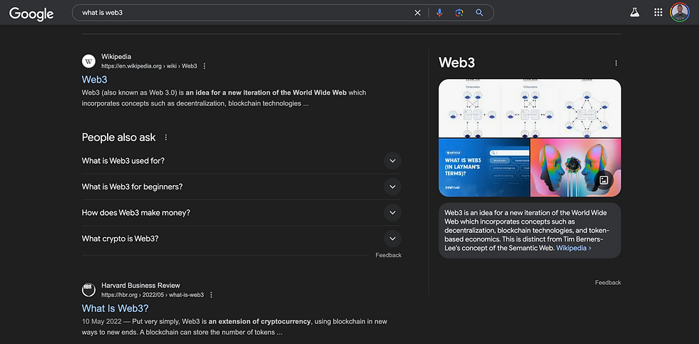Click the 'Web3' knowledge panel title
The width and height of the screenshot is (699, 344).
pyautogui.click(x=457, y=63)
